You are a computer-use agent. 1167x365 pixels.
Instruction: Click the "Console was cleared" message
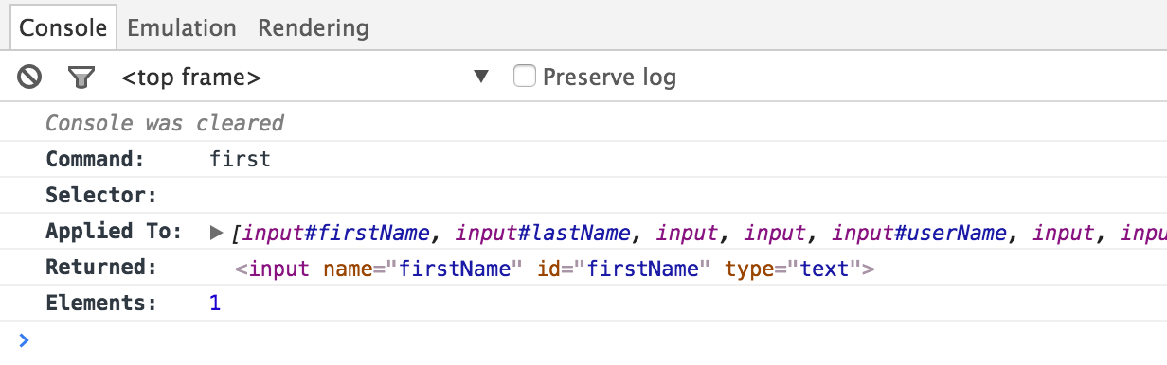[165, 123]
